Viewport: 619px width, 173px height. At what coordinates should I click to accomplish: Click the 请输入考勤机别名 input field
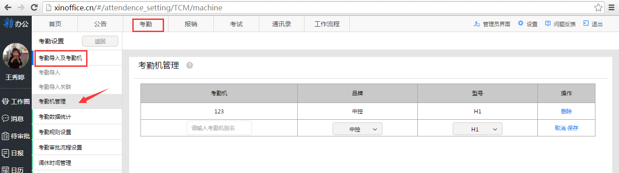pos(219,128)
